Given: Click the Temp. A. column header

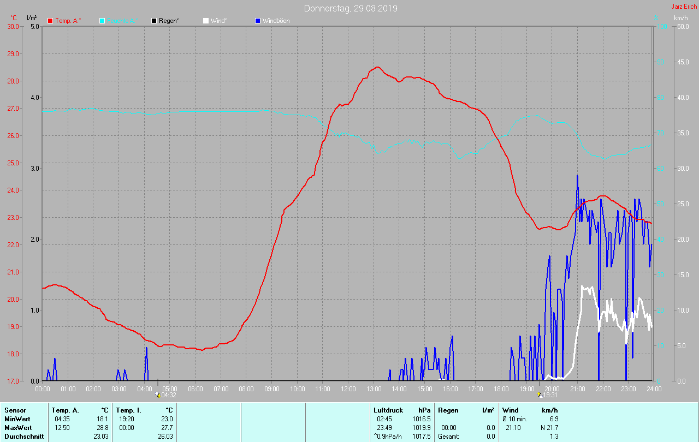Looking at the screenshot, I should point(65,410).
